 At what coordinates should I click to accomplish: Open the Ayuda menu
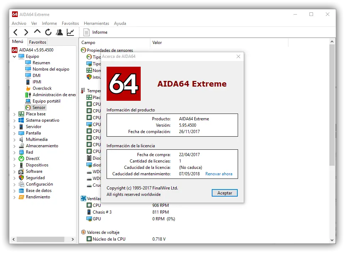click(120, 23)
